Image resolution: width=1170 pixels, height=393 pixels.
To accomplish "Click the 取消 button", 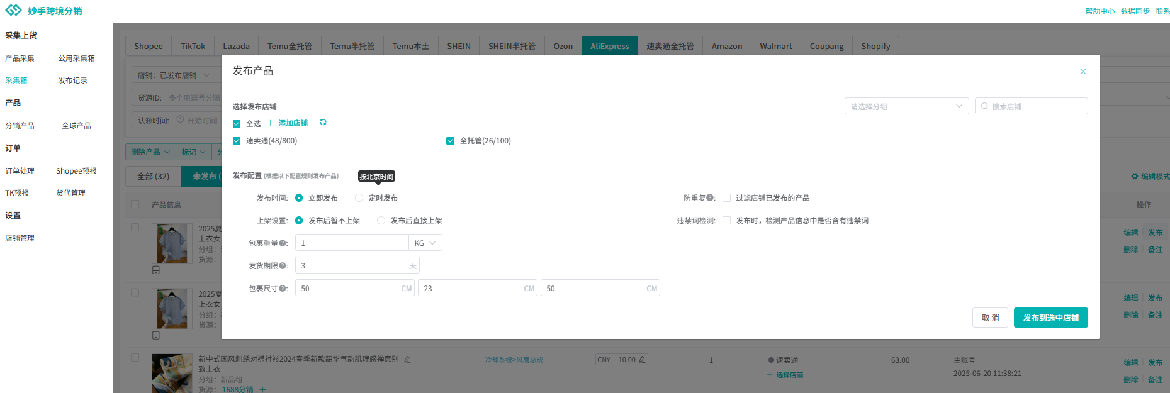I will point(990,318).
